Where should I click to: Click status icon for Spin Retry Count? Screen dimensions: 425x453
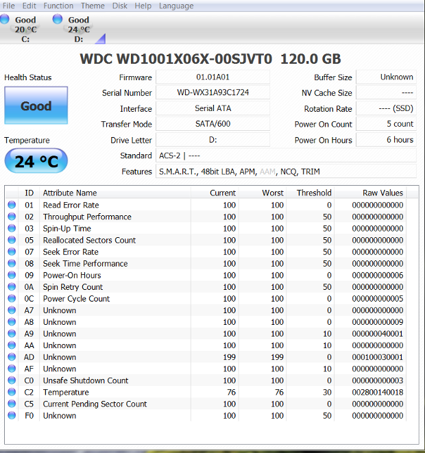tap(12, 286)
